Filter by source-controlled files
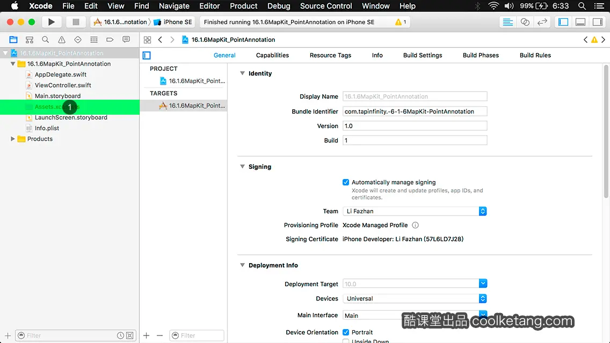Screen dimensions: 610x343 pyautogui.click(x=130, y=335)
